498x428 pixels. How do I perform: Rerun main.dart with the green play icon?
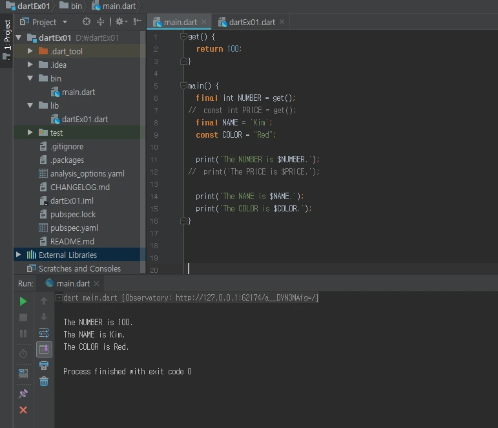tap(23, 301)
